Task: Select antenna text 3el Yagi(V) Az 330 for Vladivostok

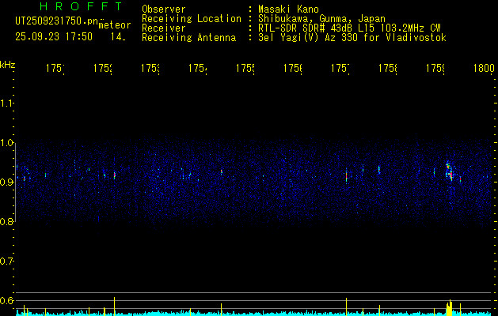Action: pos(352,38)
